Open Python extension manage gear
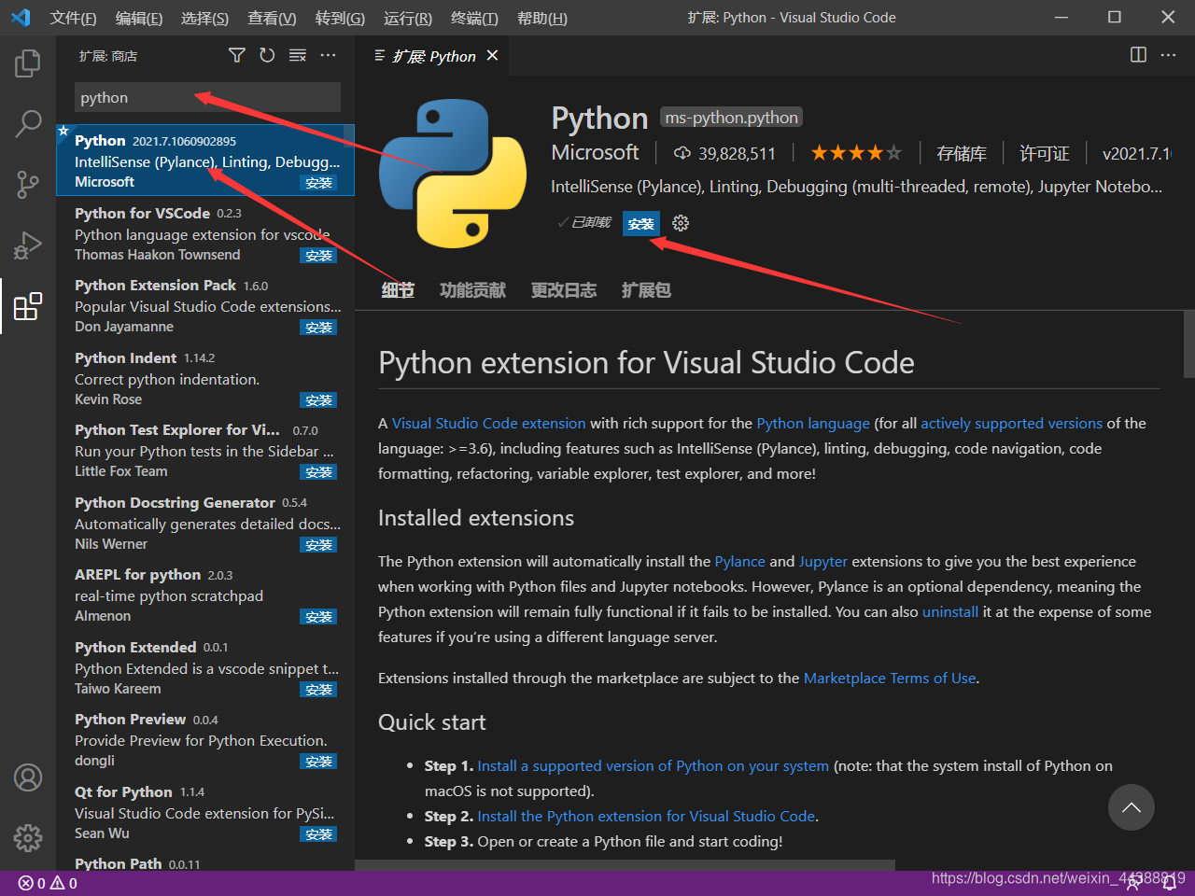The height and width of the screenshot is (896, 1195). pos(681,223)
